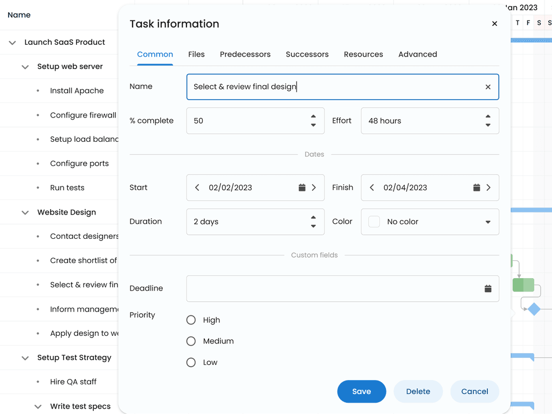Collapse the Setup Test Strategy group
552x414 pixels.
pos(25,357)
